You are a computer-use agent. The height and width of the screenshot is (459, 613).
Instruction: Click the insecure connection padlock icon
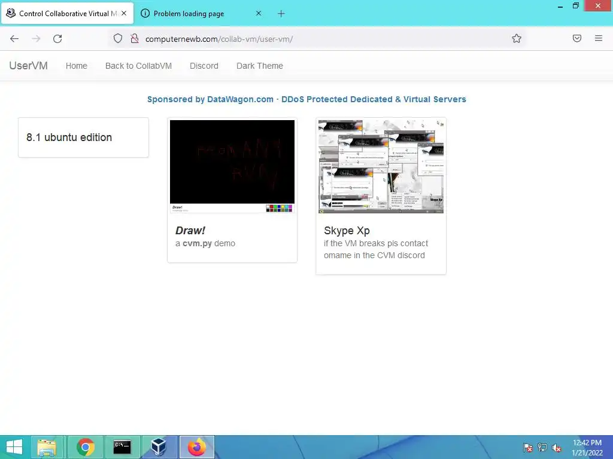click(x=135, y=39)
